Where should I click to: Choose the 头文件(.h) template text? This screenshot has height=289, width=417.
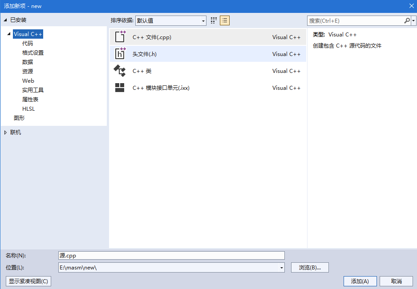144,54
